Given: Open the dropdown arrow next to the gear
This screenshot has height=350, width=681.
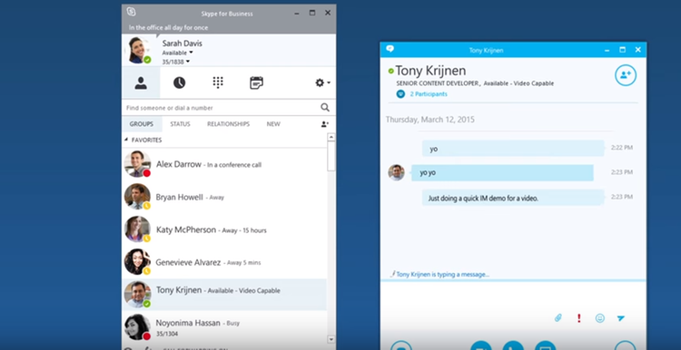Looking at the screenshot, I should pyautogui.click(x=329, y=83).
